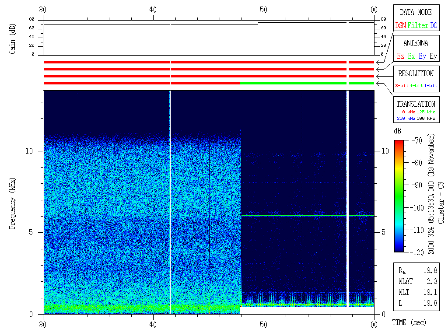Click the blue DC label in Data Mode
448x336 pixels.
(x=434, y=26)
